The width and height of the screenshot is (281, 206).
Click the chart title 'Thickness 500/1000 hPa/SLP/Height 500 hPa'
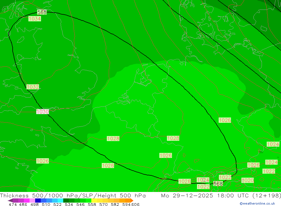73,195
